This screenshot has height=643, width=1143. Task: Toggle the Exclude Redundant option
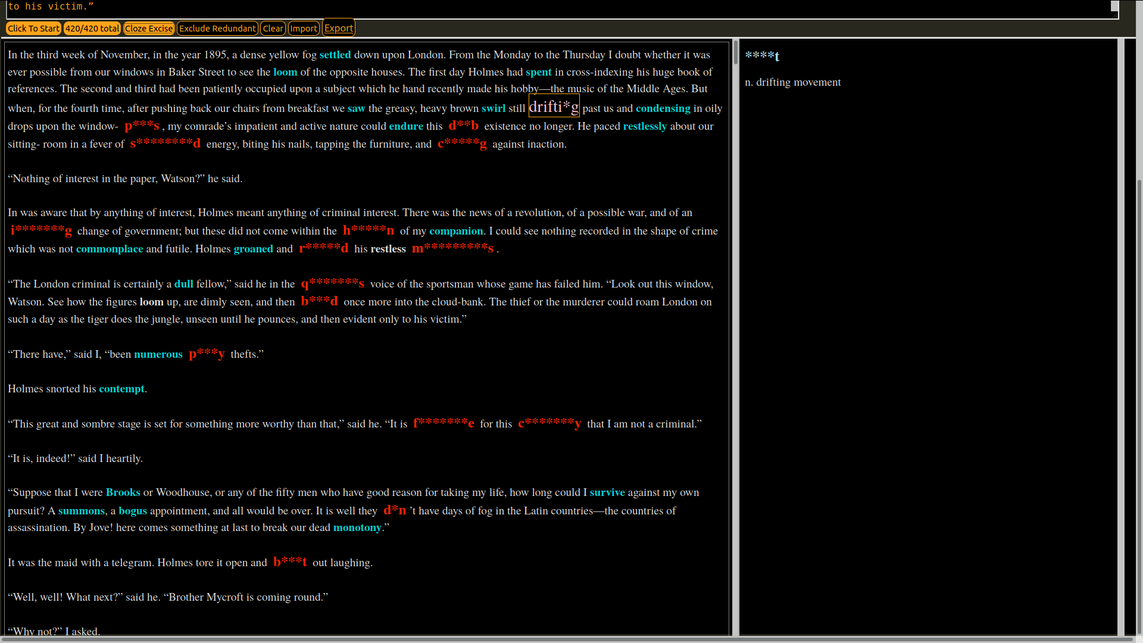[x=217, y=29]
